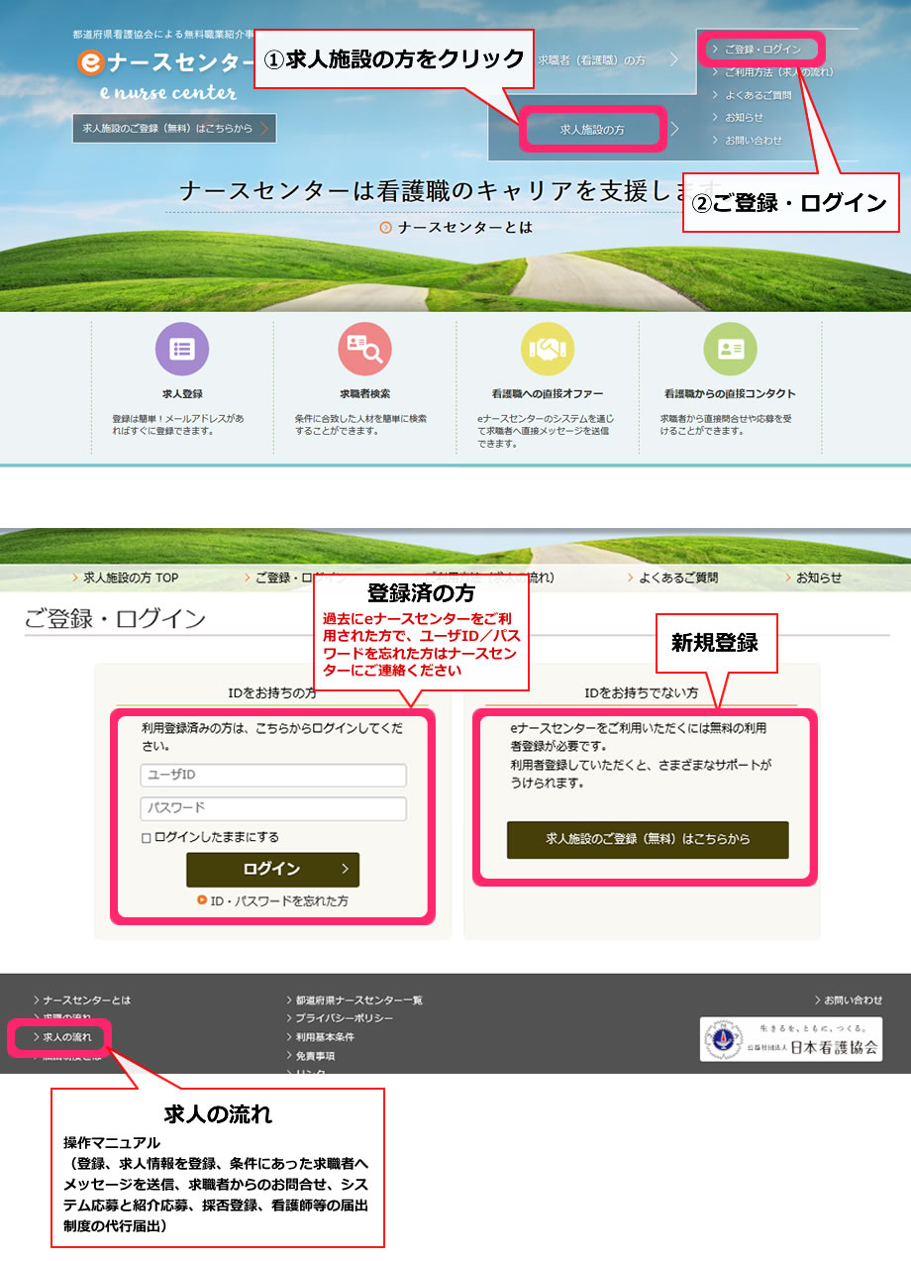
Task: Enable the ログインしたままにする checkbox
Action: [x=147, y=839]
